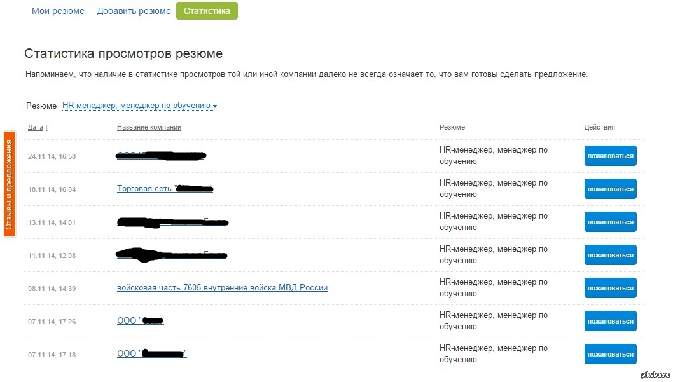Report the войсковая часть 7605 view with пожаловаться
Viewport: 673px width, 382px height.
610,288
